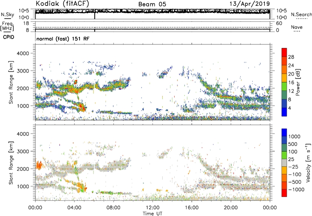Click the '18' frequency axis tick label
312x216 pixels.
[26, 23]
